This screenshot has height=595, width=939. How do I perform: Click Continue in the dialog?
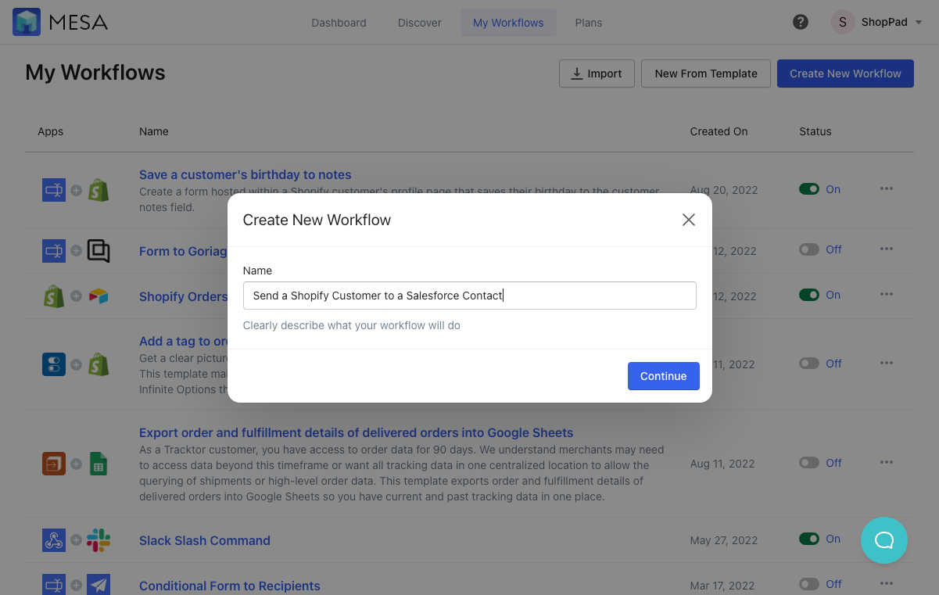point(664,376)
